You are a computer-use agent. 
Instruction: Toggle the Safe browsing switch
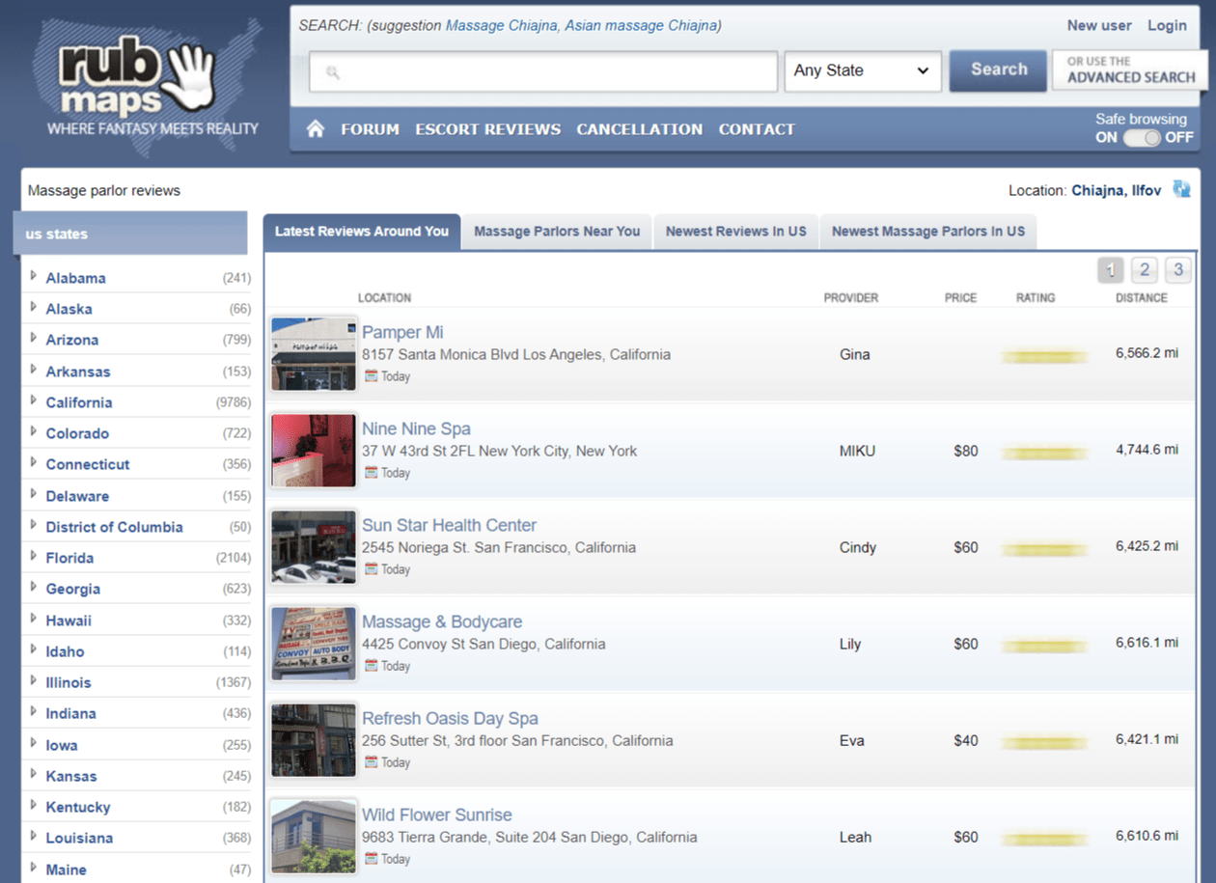coord(1141,137)
